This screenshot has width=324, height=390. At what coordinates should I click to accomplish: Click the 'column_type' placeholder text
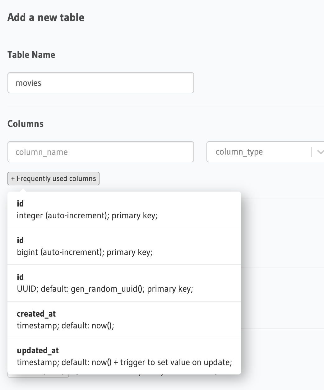click(x=239, y=152)
